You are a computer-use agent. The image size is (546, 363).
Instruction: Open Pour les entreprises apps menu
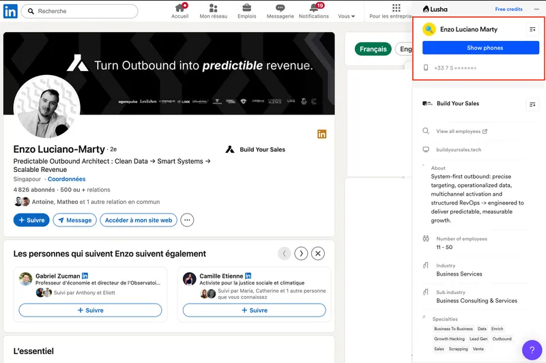(397, 8)
